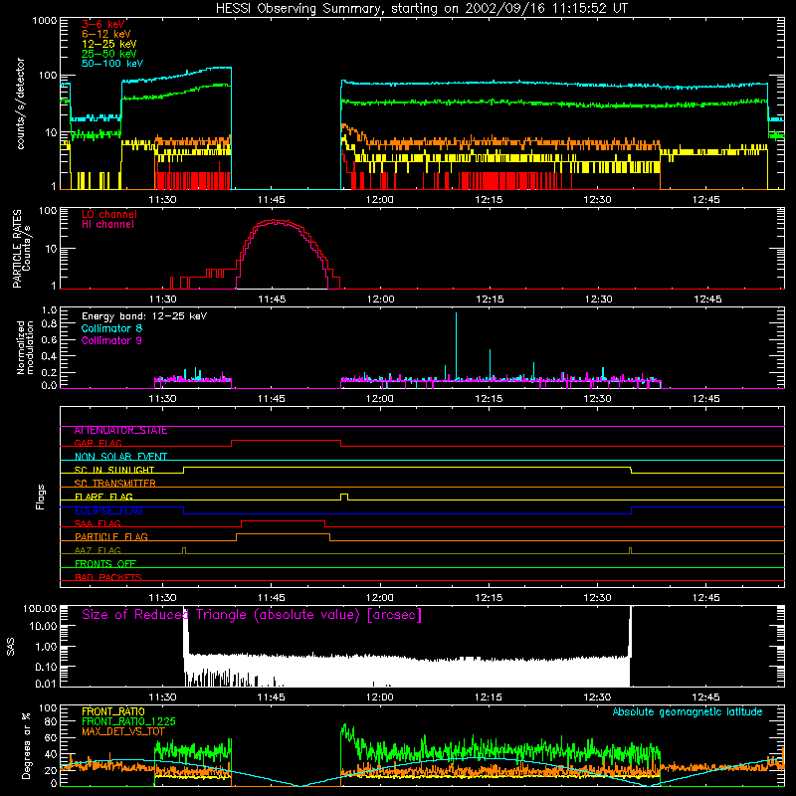This screenshot has width=796, height=796.
Task: Click the tallest cyan Collimator 8 modulation spike
Action: coord(456,345)
